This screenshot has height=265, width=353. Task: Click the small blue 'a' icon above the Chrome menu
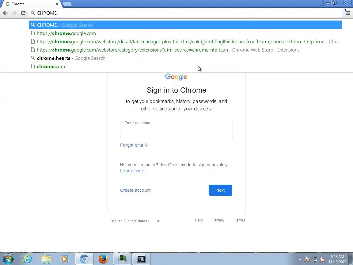pos(345,10)
